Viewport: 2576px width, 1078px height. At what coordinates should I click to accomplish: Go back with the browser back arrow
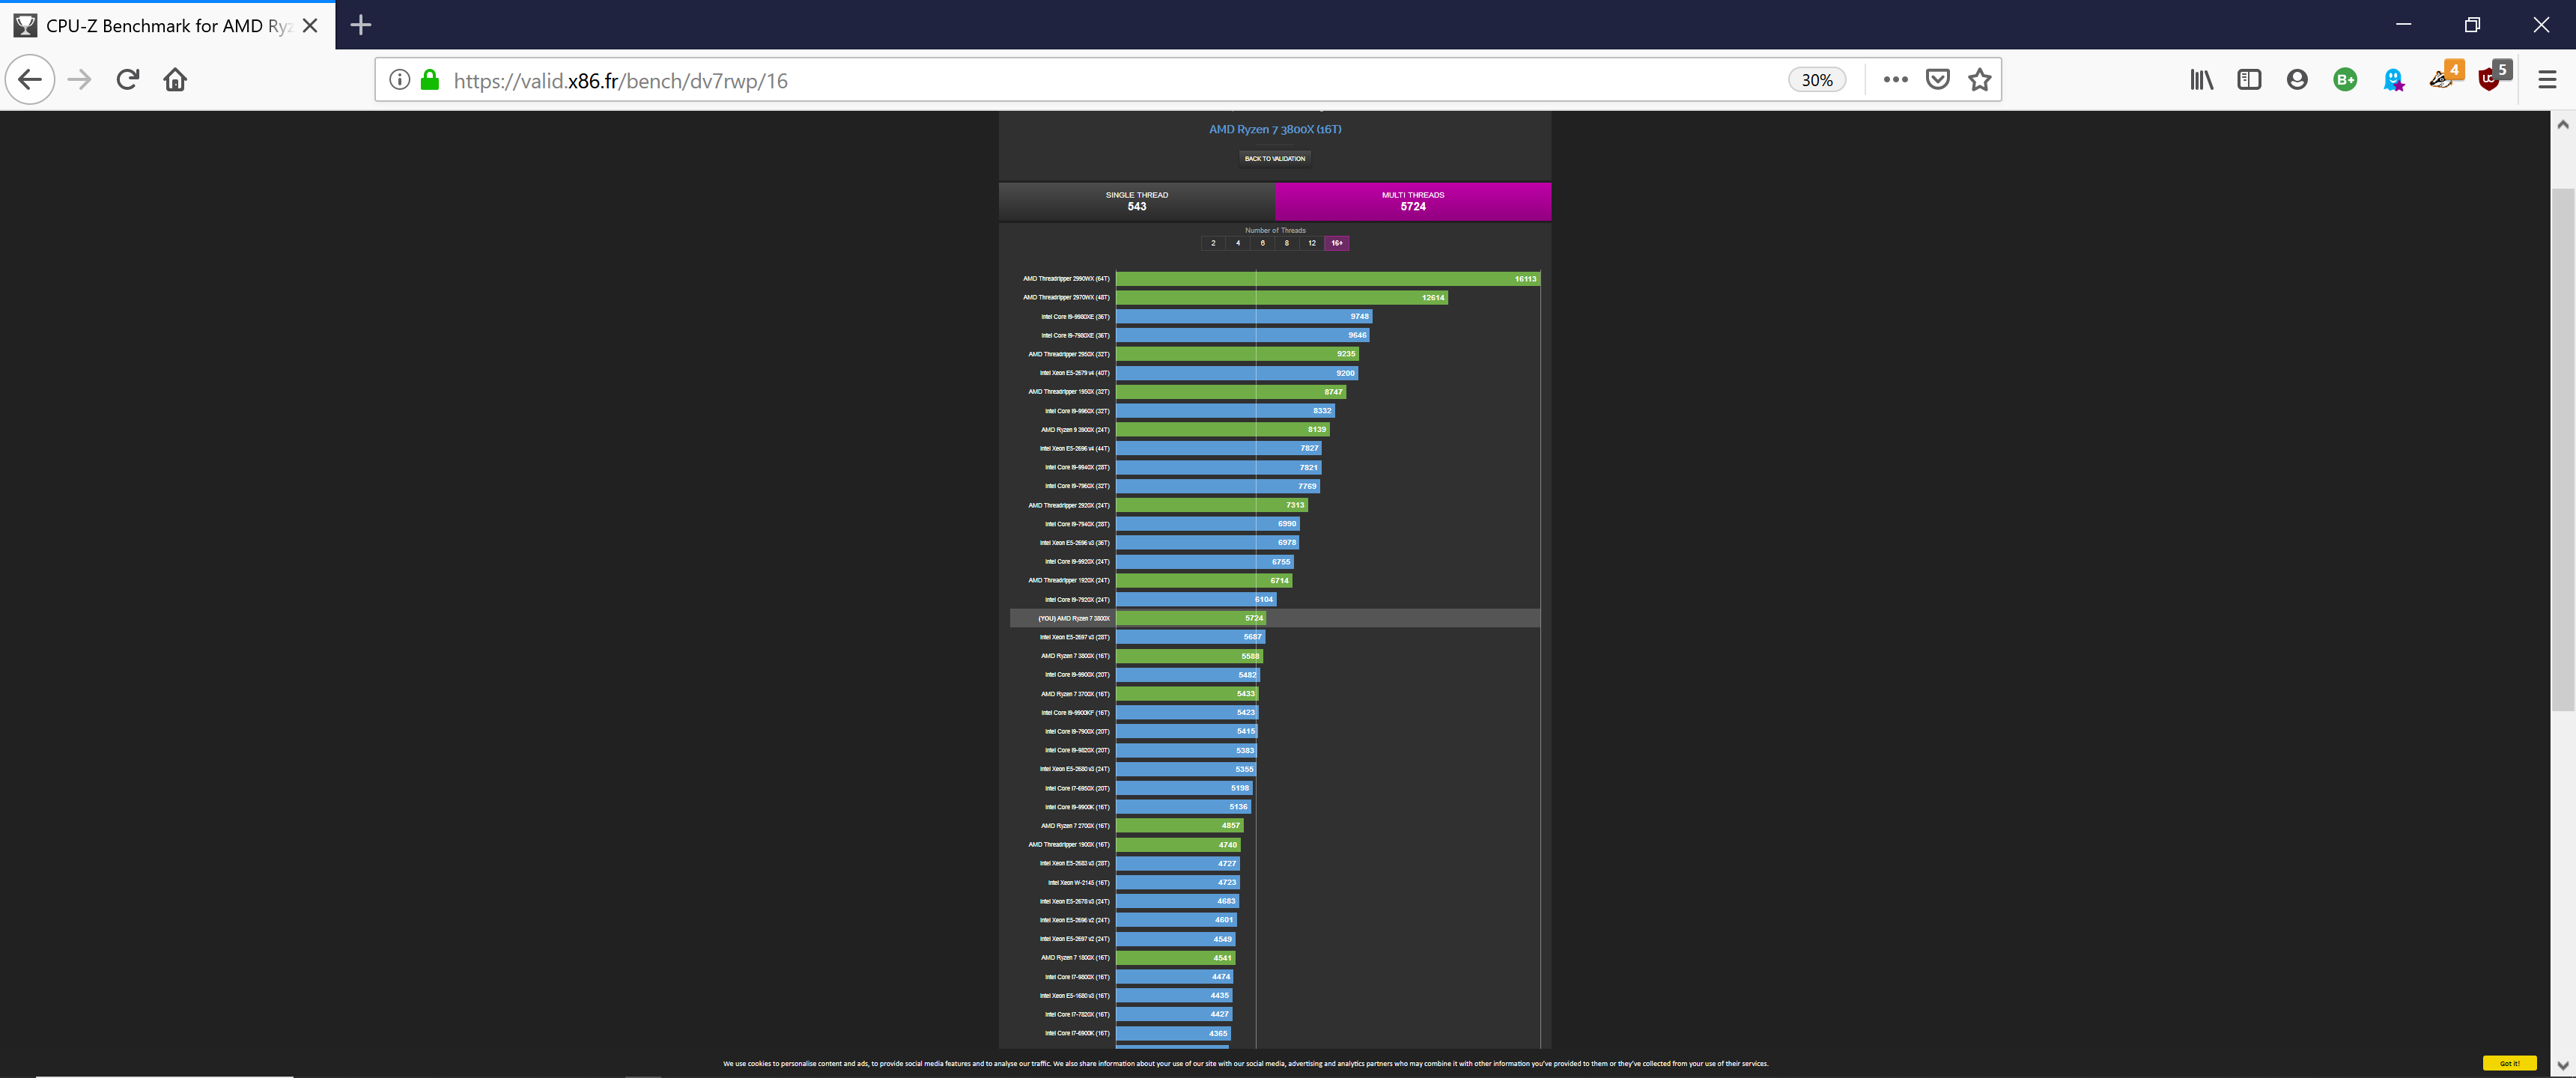click(x=30, y=80)
